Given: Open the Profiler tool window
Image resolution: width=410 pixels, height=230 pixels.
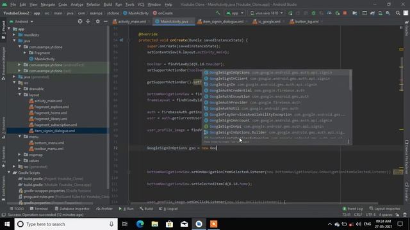Looking at the screenshot, I should [x=104, y=209].
